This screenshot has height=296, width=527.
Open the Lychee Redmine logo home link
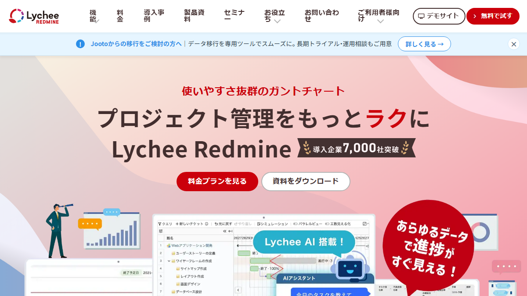point(34,16)
